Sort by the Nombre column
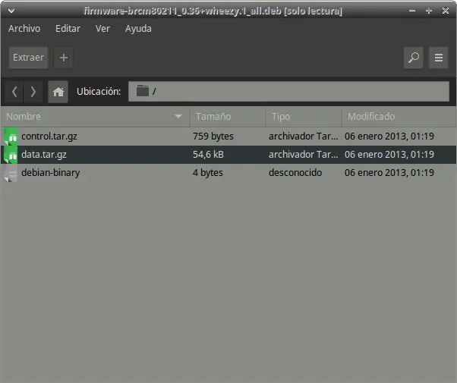 pyautogui.click(x=95, y=117)
